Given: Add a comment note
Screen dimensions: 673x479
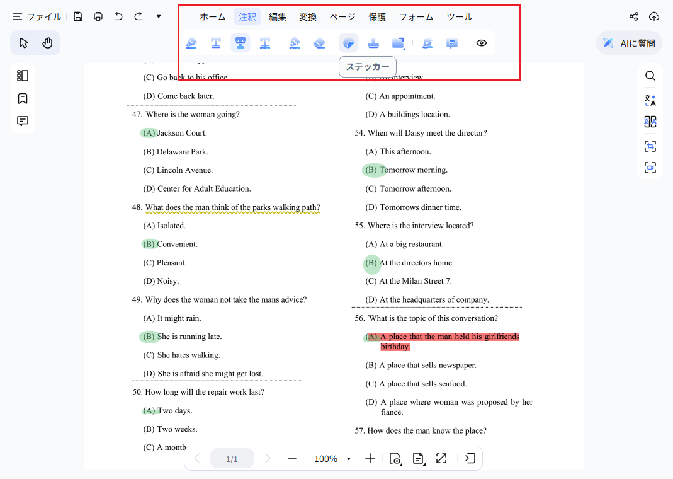Looking at the screenshot, I should 452,43.
